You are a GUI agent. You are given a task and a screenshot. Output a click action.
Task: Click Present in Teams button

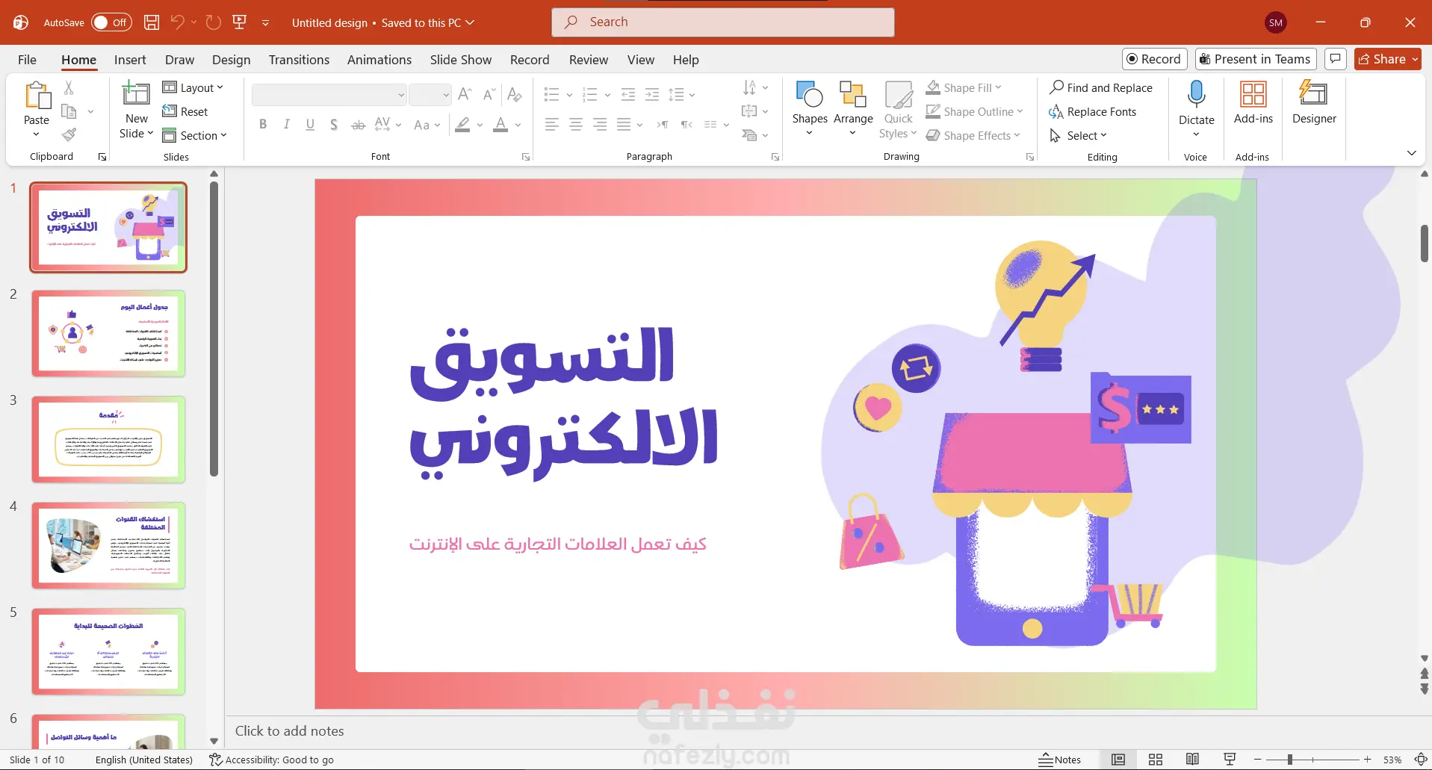tap(1255, 59)
